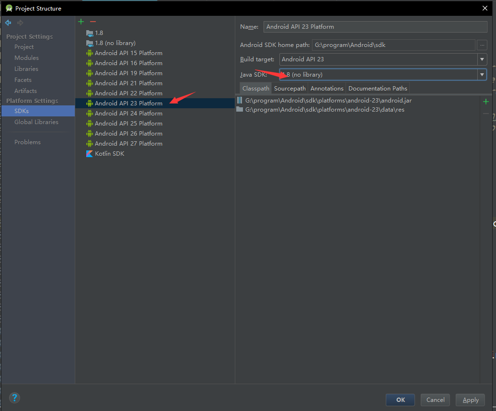This screenshot has height=411, width=496.
Task: Open Global Libraries section
Action: point(36,122)
